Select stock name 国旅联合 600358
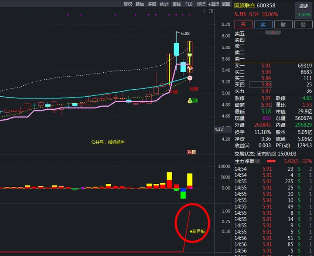 [x=255, y=6]
